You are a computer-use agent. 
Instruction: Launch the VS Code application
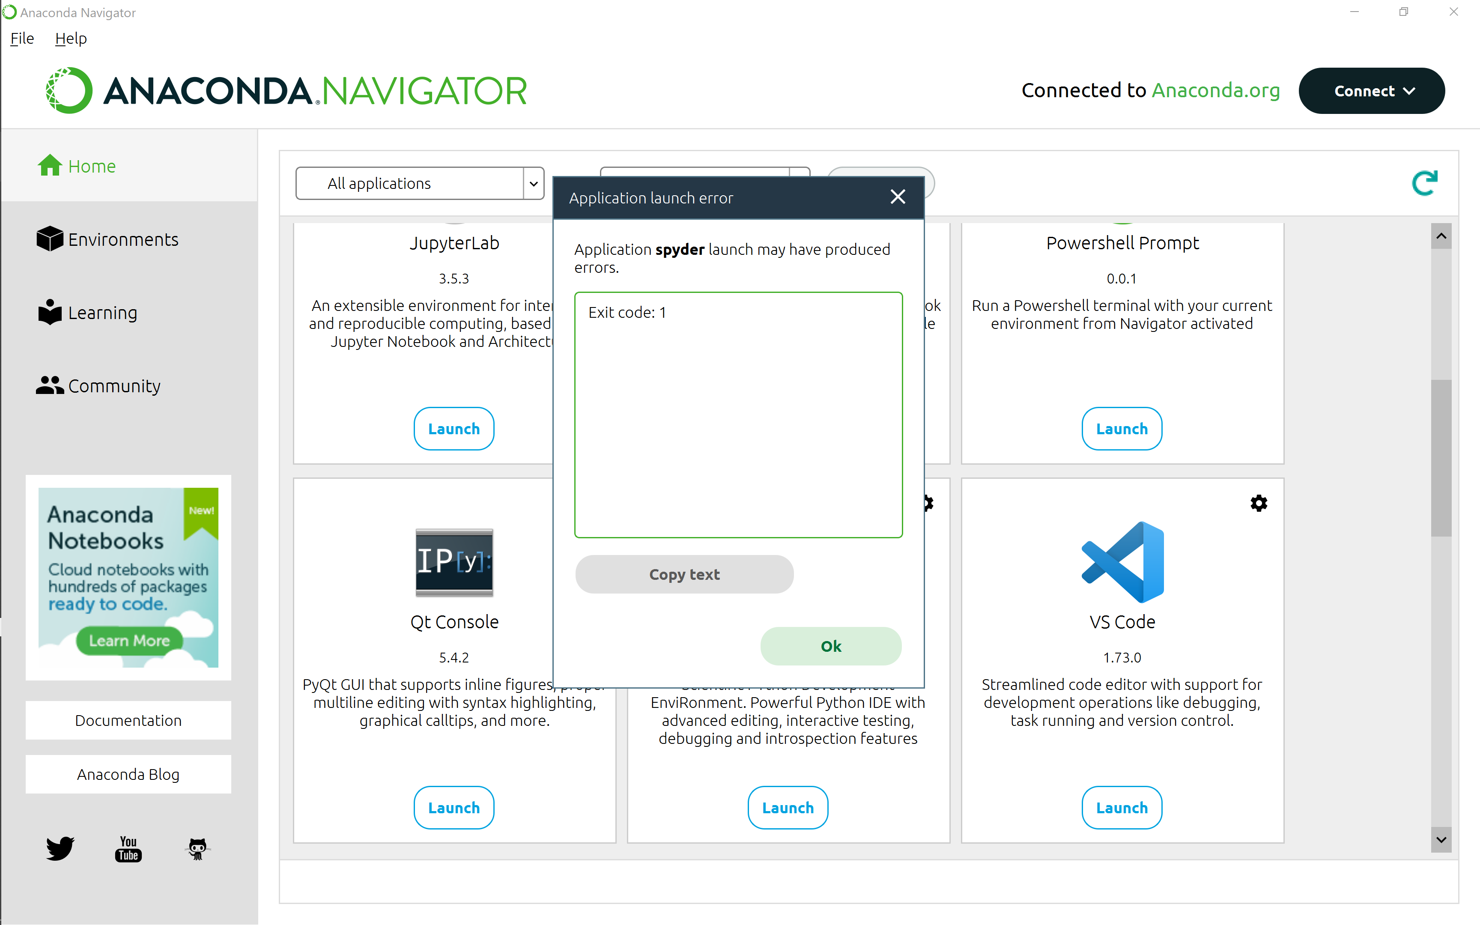(1121, 808)
